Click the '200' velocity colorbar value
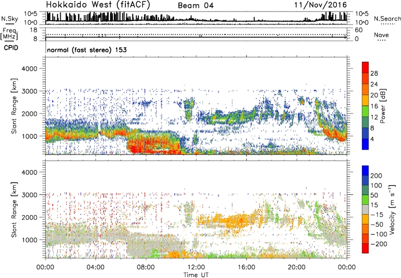This screenshot has width=401, height=278. [x=376, y=176]
